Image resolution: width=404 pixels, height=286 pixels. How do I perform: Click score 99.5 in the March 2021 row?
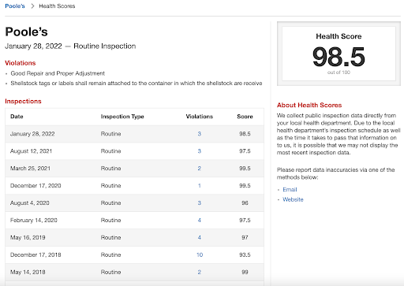click(245, 169)
